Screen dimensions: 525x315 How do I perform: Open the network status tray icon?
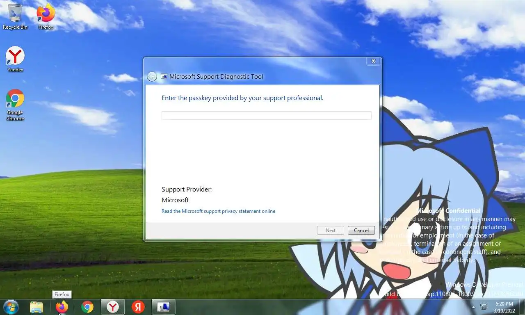484,307
